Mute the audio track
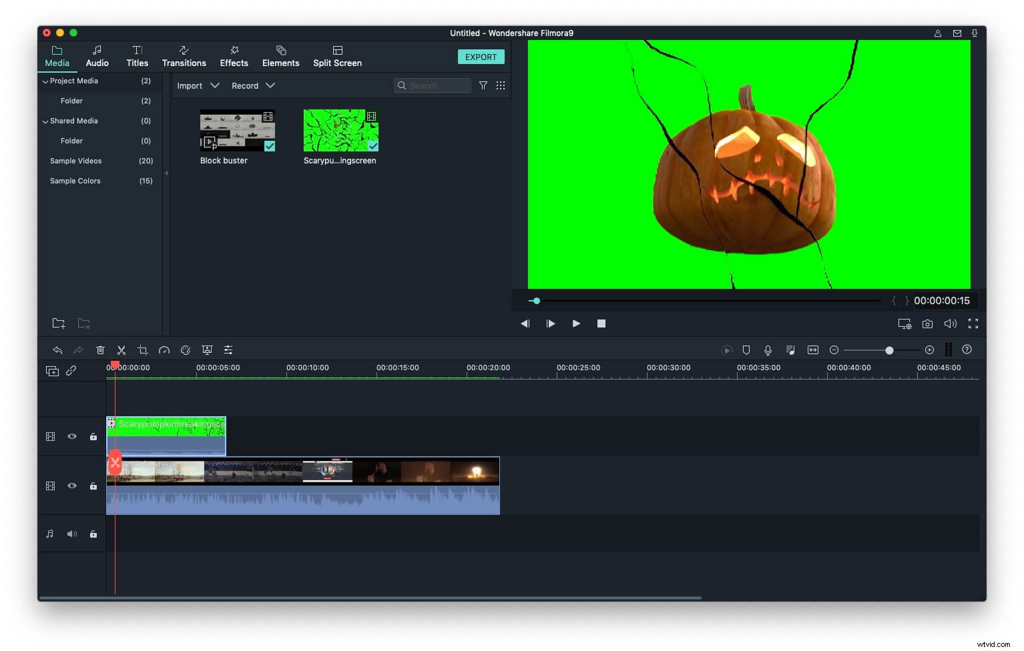The height and width of the screenshot is (651, 1024). 71,534
